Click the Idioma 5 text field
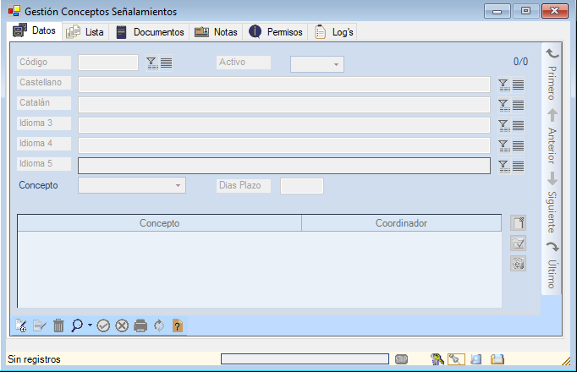The height and width of the screenshot is (372, 577). tap(283, 166)
